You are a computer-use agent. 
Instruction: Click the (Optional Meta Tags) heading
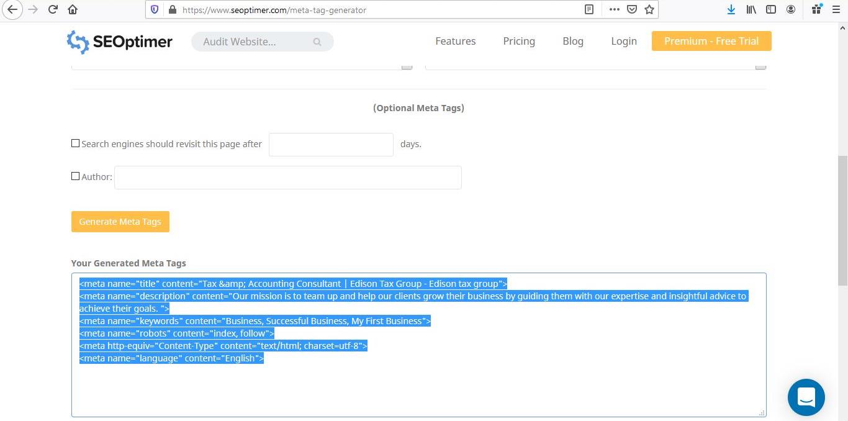click(x=418, y=108)
